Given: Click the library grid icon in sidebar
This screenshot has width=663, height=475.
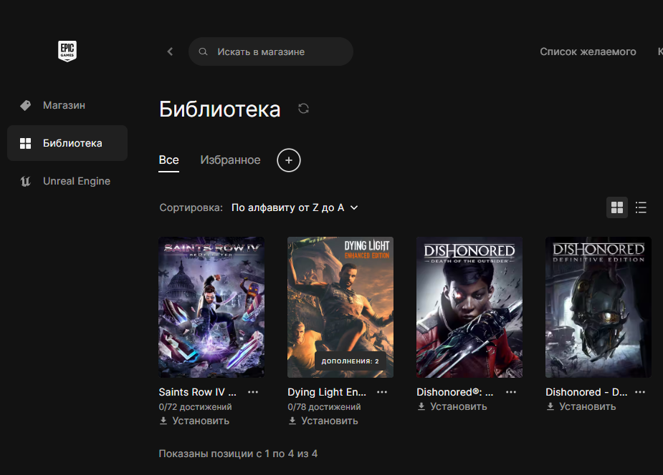Looking at the screenshot, I should pyautogui.click(x=25, y=143).
